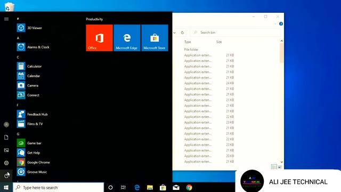Jump to letter F group header
Viewport: 341px width, 192px height.
(18, 105)
